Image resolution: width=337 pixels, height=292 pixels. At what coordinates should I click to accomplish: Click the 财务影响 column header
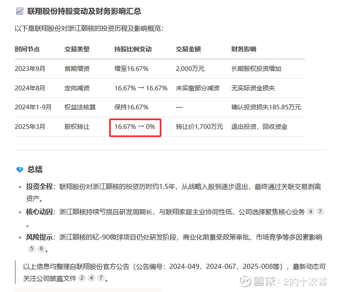pos(244,49)
